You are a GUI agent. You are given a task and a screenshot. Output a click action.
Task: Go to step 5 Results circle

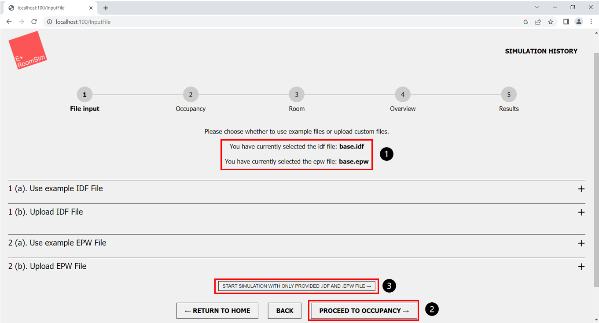509,94
